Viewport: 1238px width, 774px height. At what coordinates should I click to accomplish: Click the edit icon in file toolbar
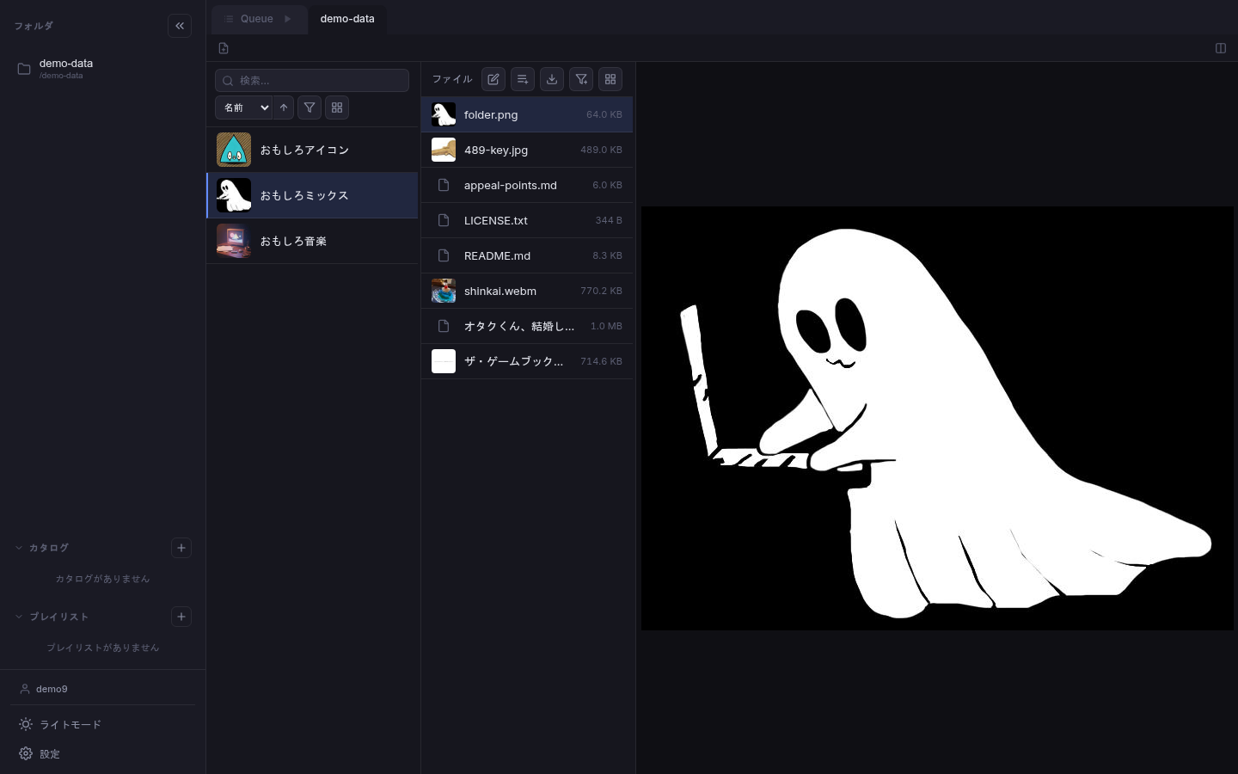click(493, 79)
